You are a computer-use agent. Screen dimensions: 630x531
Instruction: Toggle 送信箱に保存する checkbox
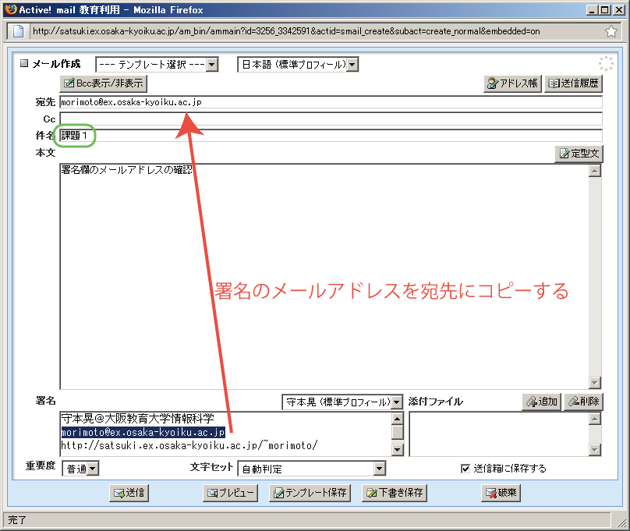tap(465, 469)
